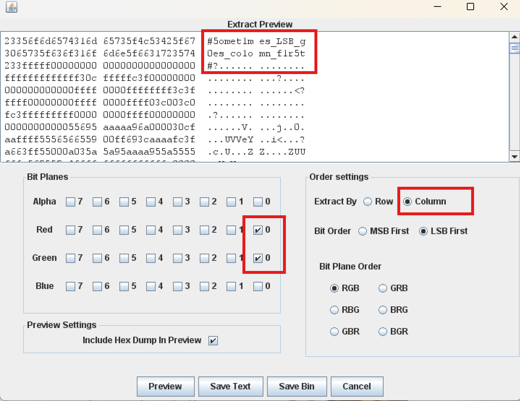
Task: Enable Alpha bit plane 5
Action: (x=124, y=202)
